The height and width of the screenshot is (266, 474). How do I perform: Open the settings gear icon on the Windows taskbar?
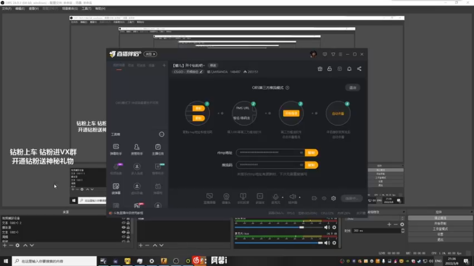coord(152,261)
